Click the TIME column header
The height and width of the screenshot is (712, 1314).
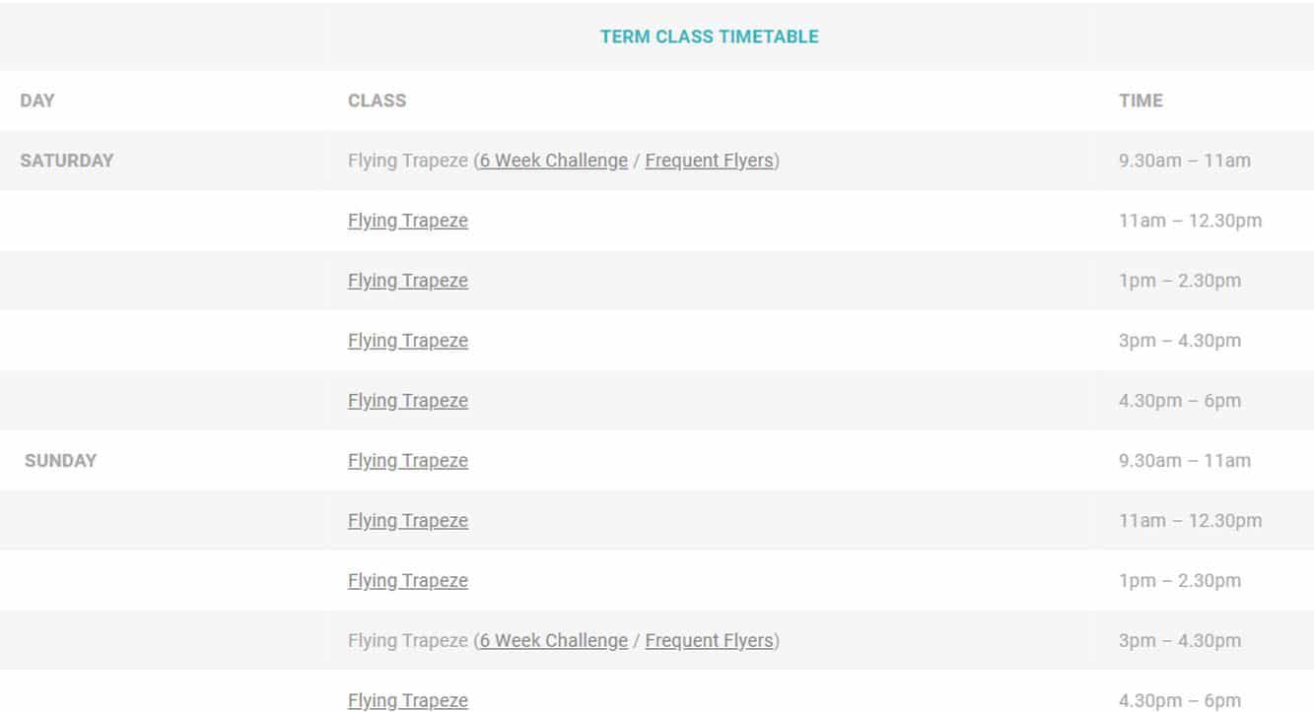(1141, 100)
